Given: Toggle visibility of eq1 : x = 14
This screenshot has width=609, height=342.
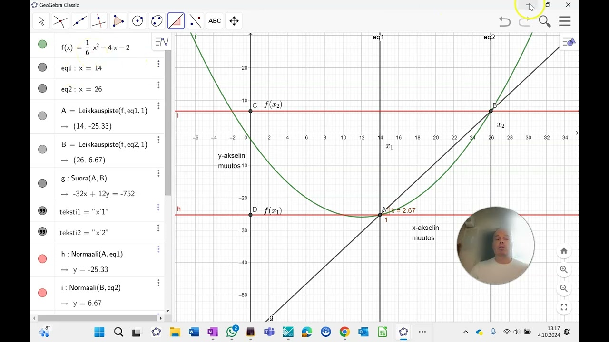Looking at the screenshot, I should 42,67.
